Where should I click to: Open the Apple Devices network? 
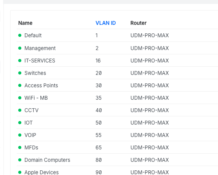click(x=118, y=171)
